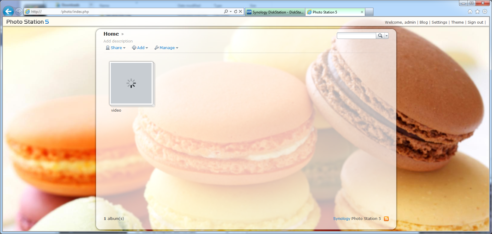Open the Synology link in footer
This screenshot has width=492, height=234.
342,219
